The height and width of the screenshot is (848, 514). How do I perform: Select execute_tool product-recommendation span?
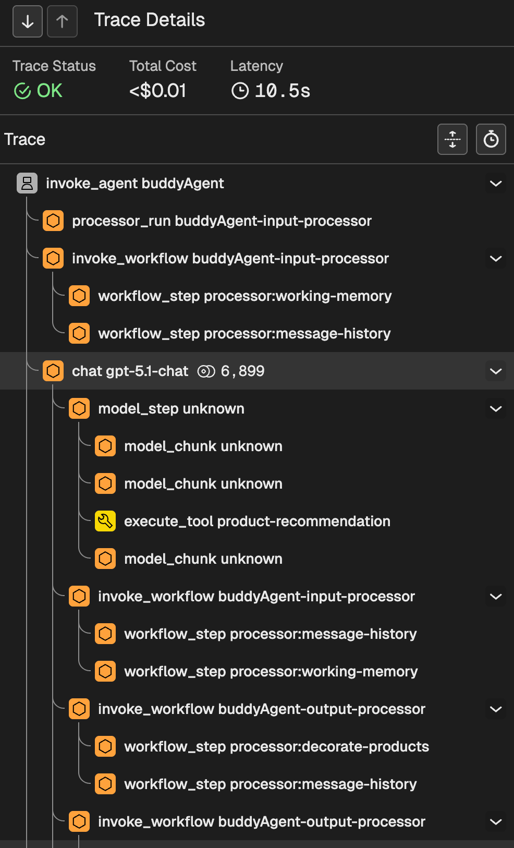257,521
